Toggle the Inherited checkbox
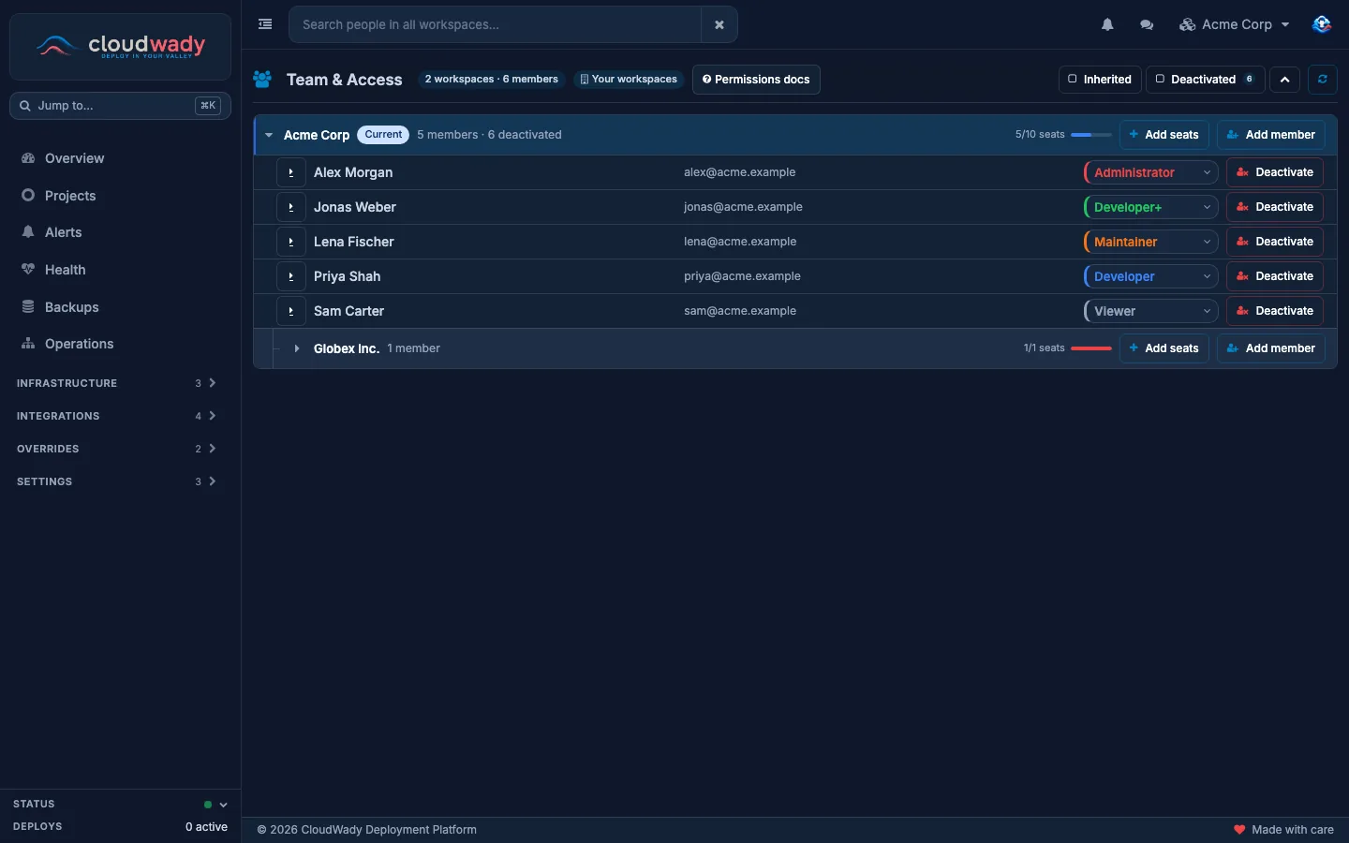This screenshot has width=1349, height=843. [x=1073, y=80]
